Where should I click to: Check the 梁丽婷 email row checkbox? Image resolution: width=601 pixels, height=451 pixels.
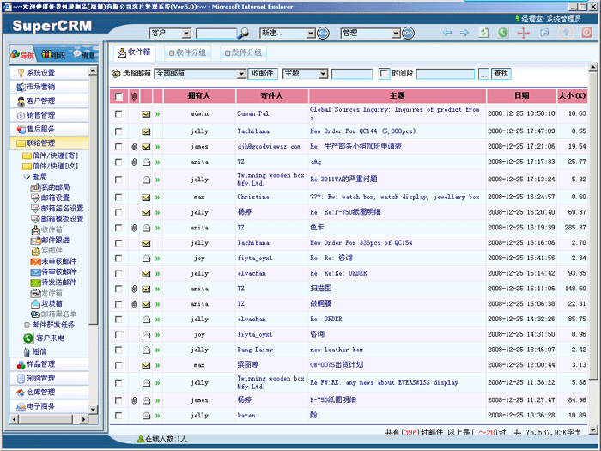point(118,365)
